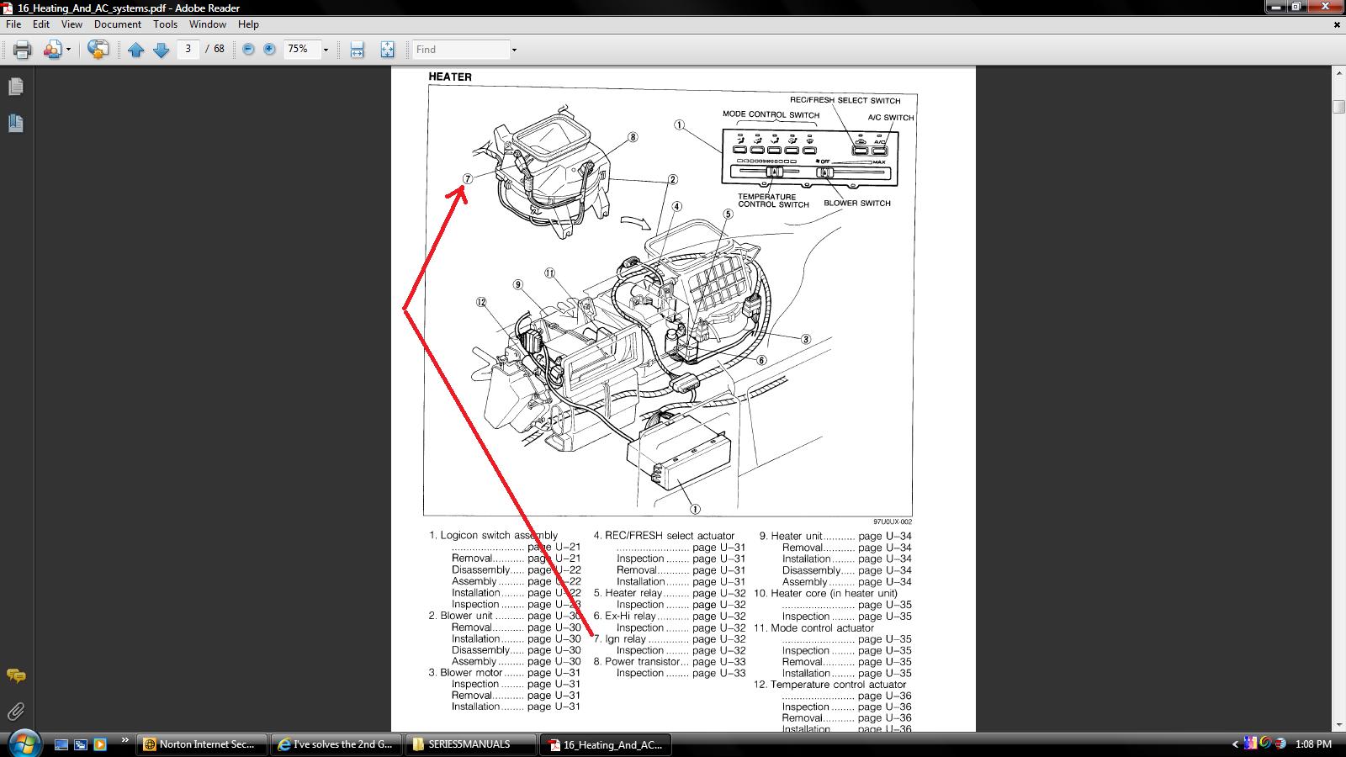This screenshot has height=757, width=1346.
Task: Click the page number input box
Action: tap(188, 49)
